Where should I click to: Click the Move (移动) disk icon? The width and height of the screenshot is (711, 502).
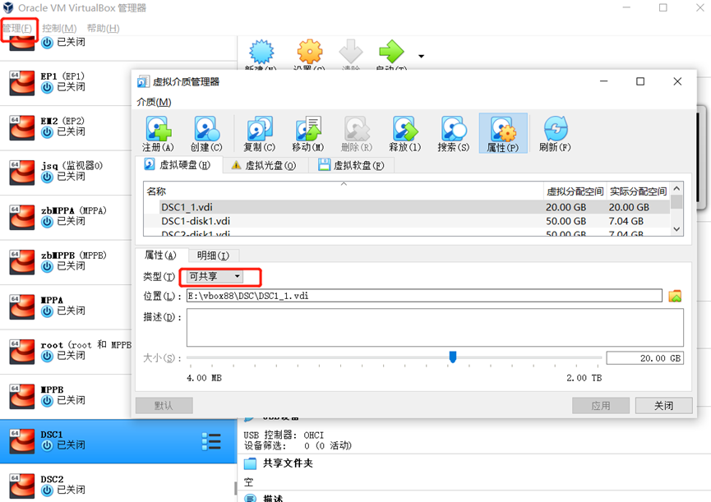point(308,129)
